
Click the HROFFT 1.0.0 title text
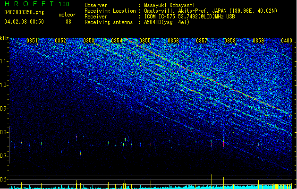tap(37, 4)
